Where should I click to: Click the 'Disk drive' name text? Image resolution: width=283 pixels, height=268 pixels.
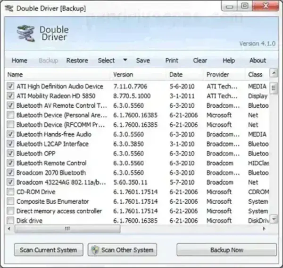29,220
